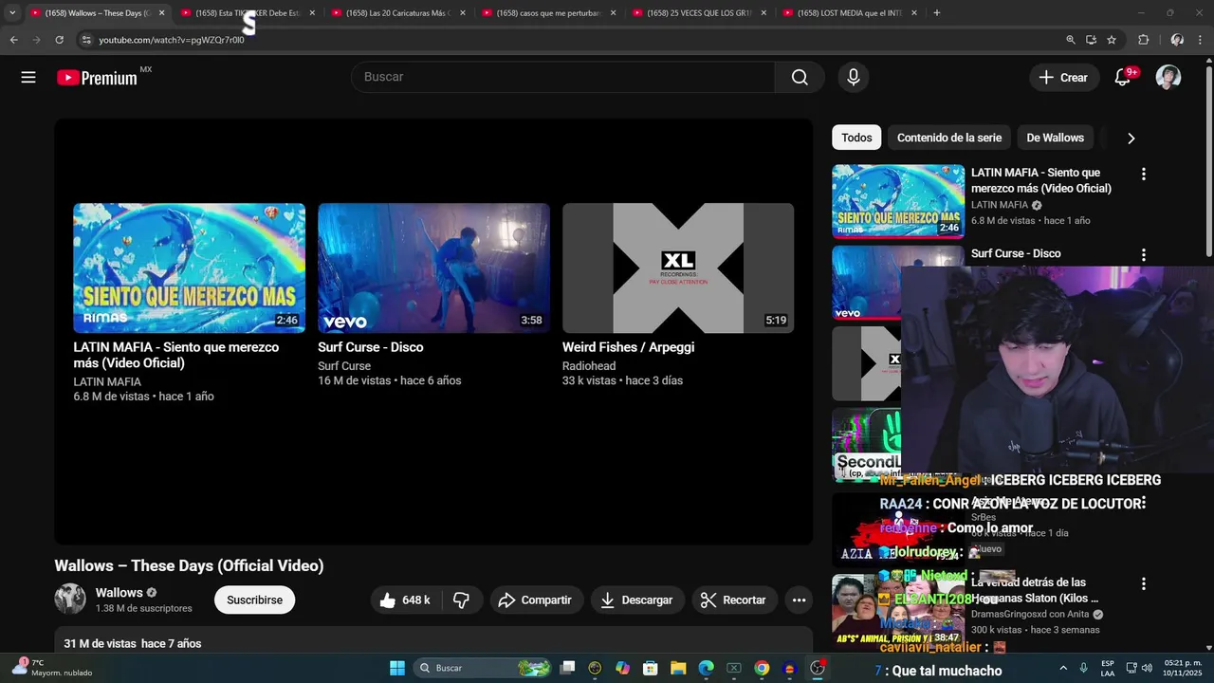Open Chrome profile avatar
Image resolution: width=1214 pixels, height=683 pixels.
[x=1177, y=40]
